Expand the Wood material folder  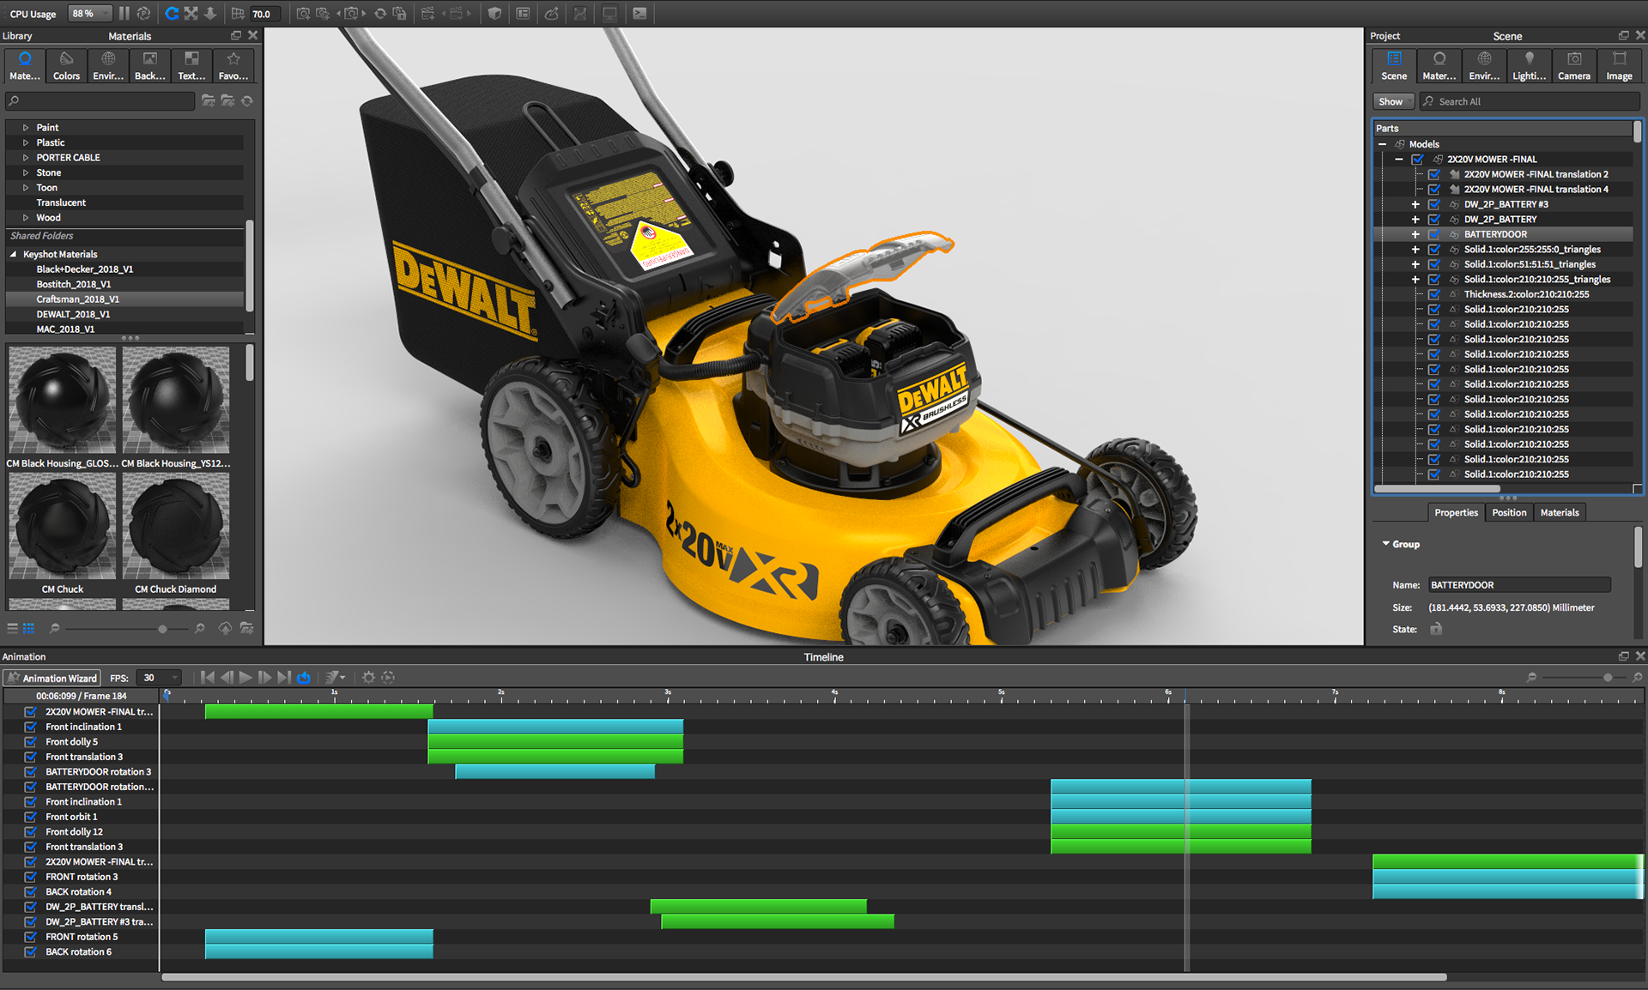coord(26,218)
